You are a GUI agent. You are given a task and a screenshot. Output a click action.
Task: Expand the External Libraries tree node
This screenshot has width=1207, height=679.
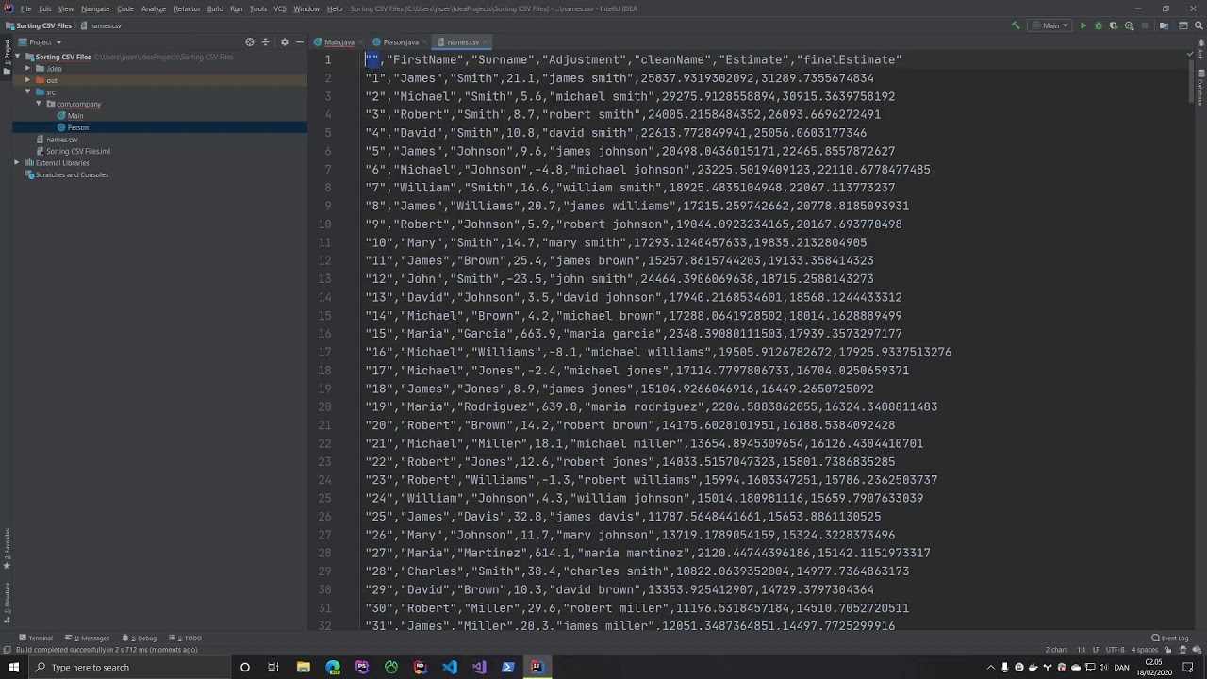point(16,163)
